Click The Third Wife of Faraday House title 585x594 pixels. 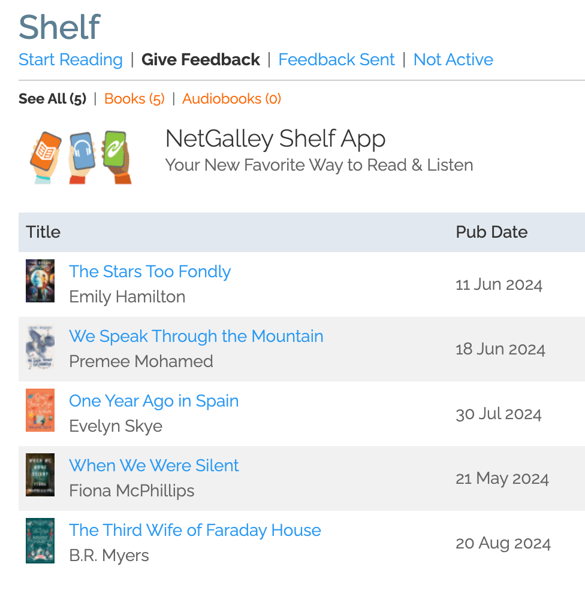195,531
